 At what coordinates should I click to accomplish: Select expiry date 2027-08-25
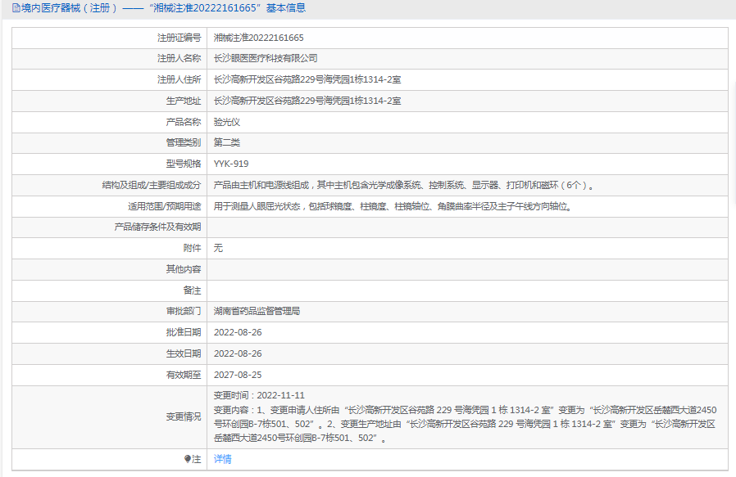(x=238, y=375)
